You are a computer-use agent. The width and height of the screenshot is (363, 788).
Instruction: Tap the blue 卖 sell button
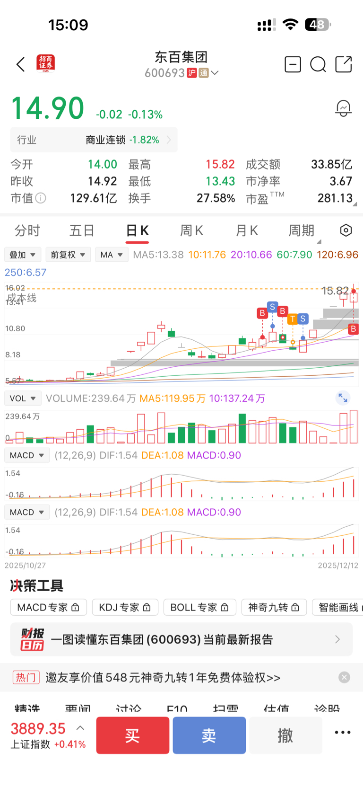pyautogui.click(x=209, y=735)
